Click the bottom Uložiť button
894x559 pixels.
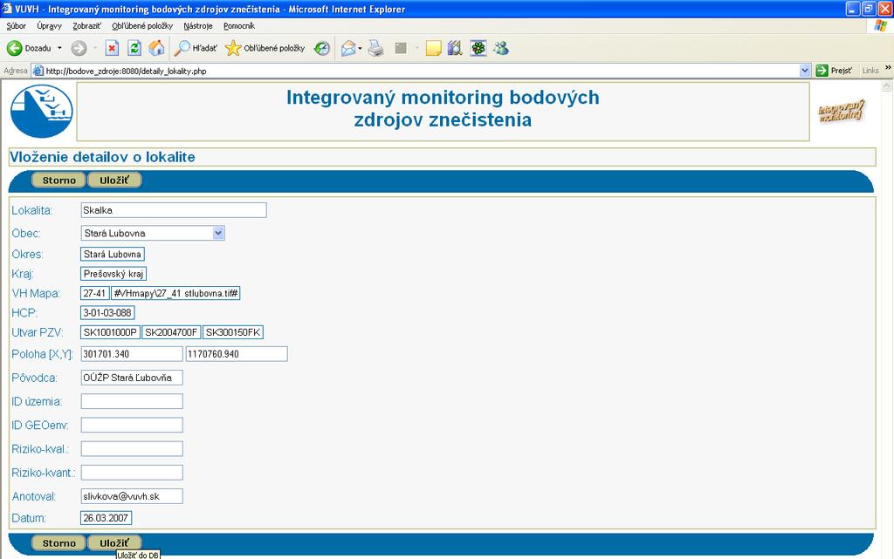tap(114, 543)
